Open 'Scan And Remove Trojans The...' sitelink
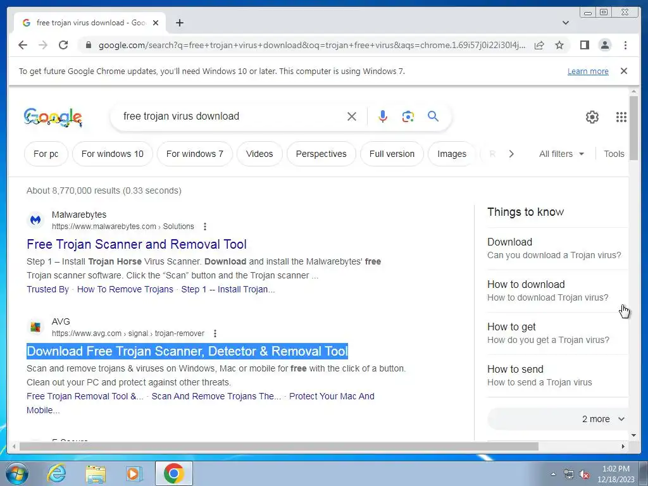 tap(216, 396)
